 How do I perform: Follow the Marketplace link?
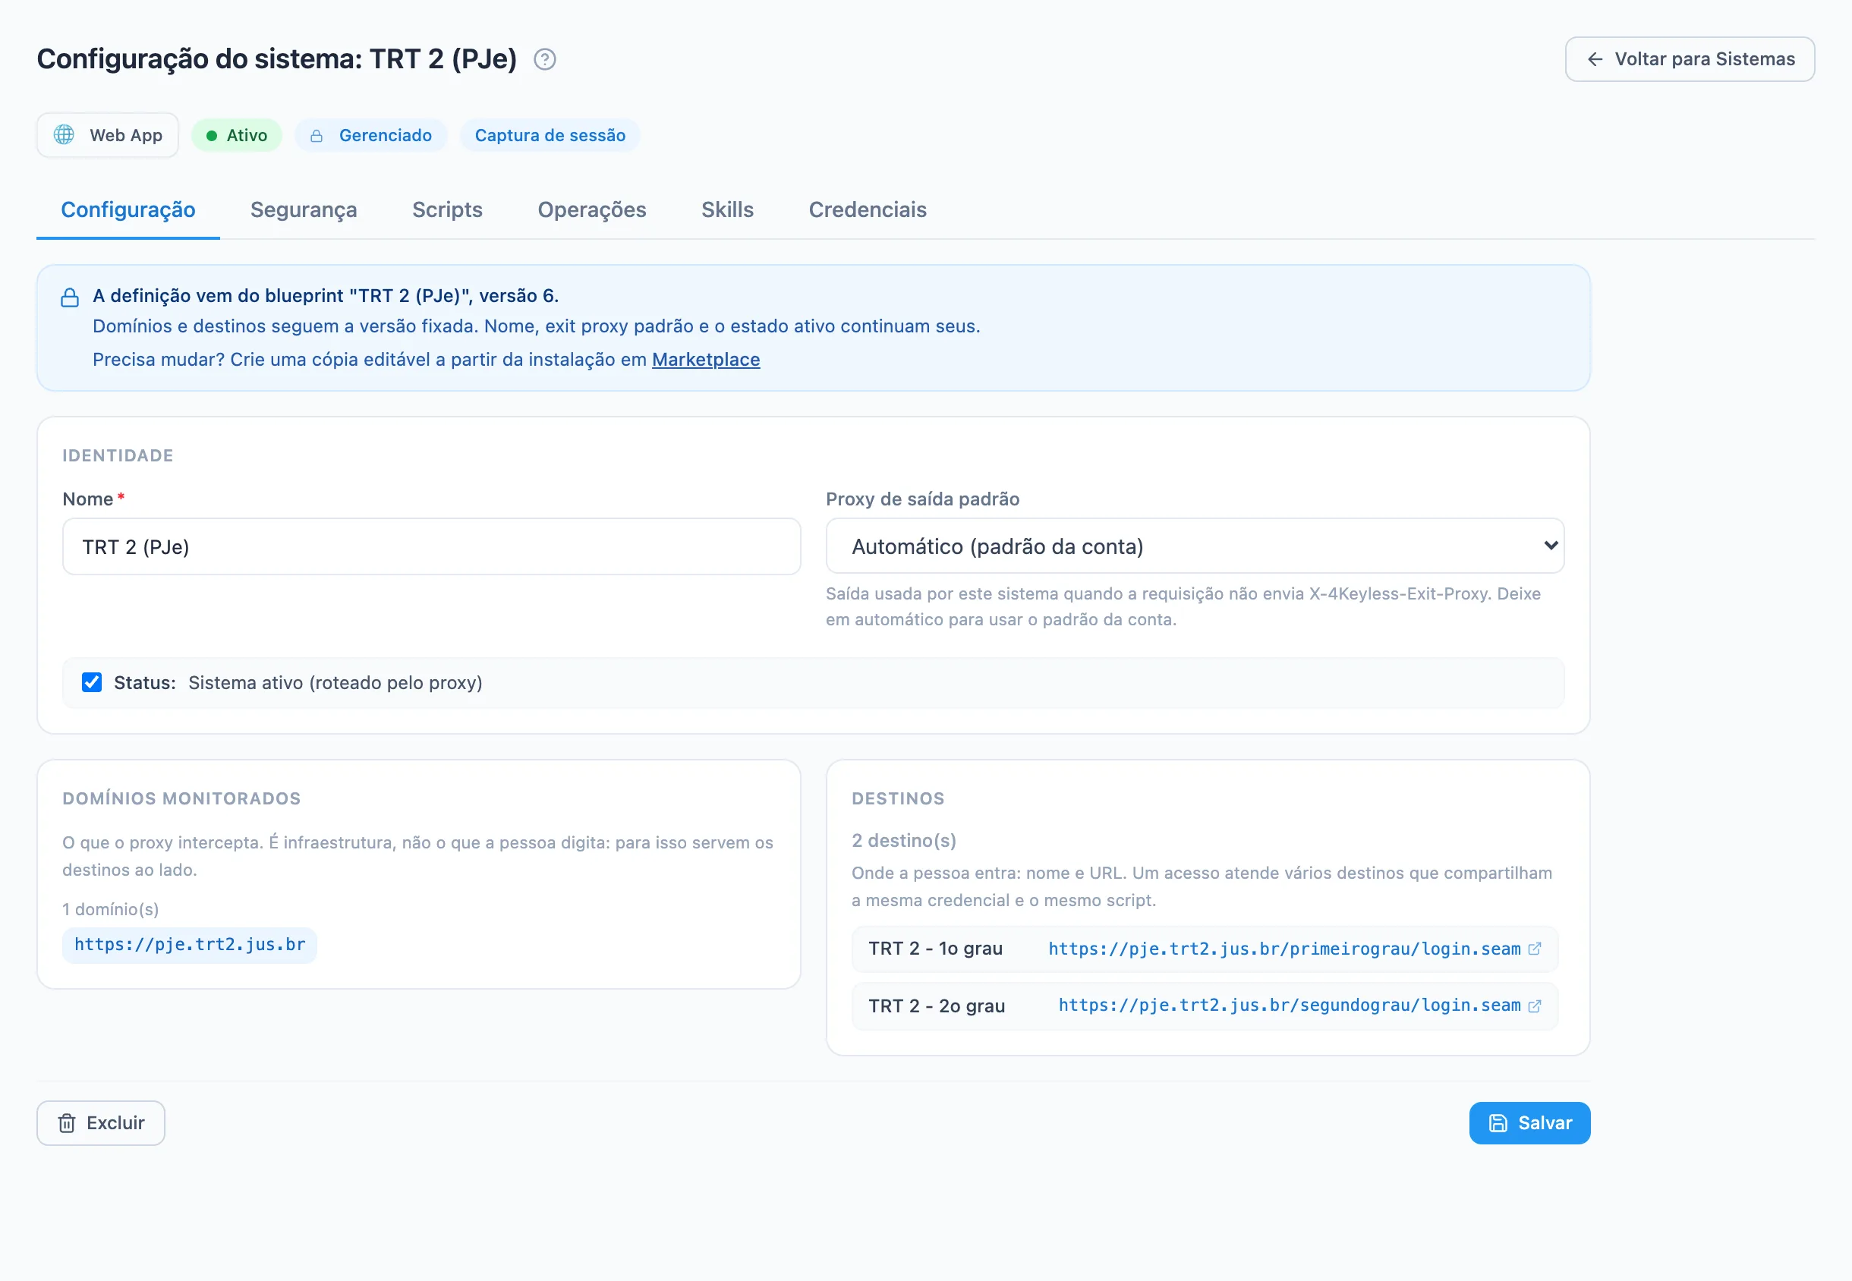(x=706, y=360)
